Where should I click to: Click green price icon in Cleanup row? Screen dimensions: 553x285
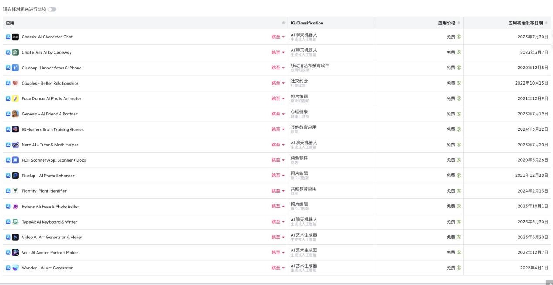[x=458, y=68]
